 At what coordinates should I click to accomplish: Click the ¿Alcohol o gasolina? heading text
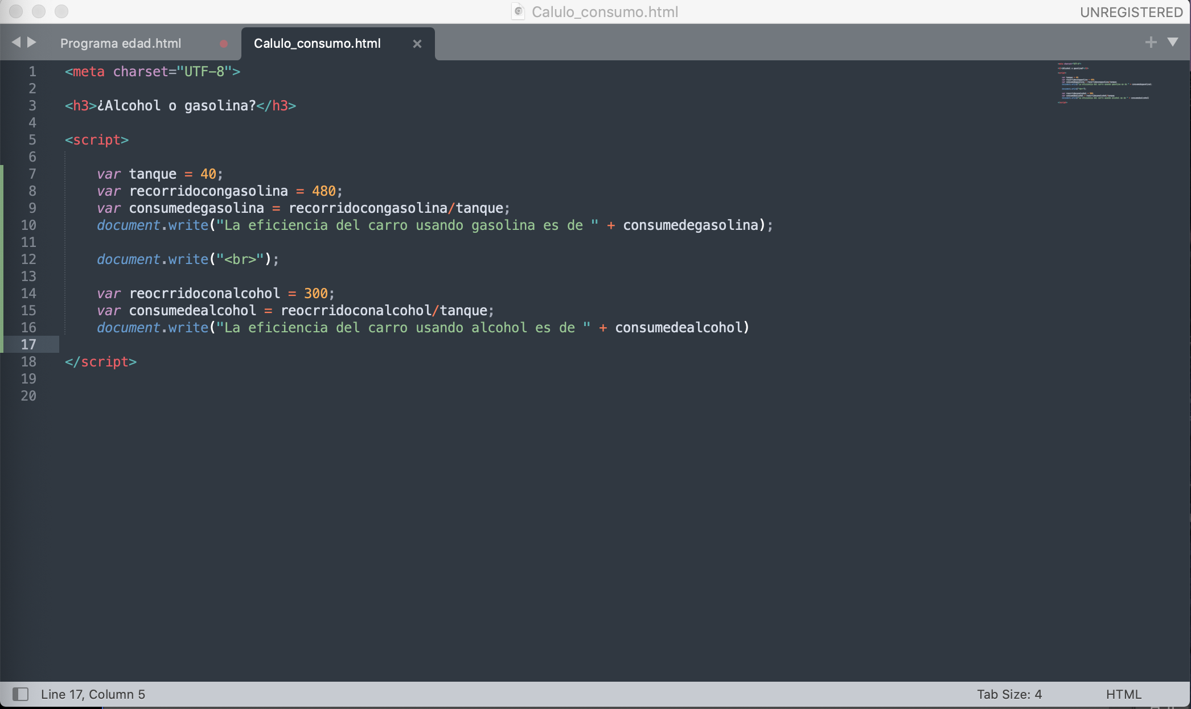click(176, 106)
